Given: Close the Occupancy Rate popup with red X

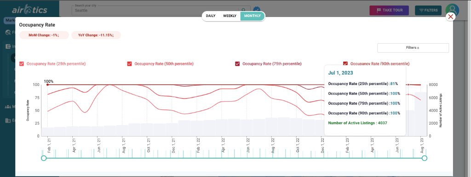Looking at the screenshot, I should [451, 17].
